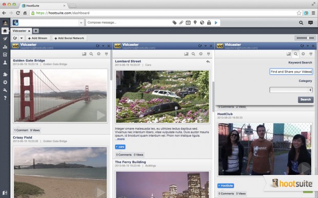Play the HootClub video thumbnail

265,149
